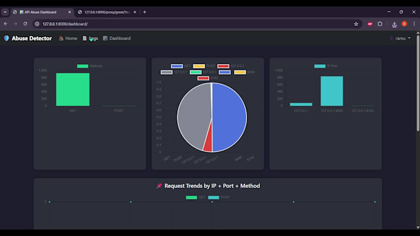Click the gray slice of the pie chart

click(x=194, y=115)
